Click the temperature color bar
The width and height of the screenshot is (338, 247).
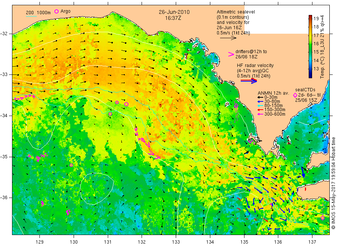click(x=310, y=46)
